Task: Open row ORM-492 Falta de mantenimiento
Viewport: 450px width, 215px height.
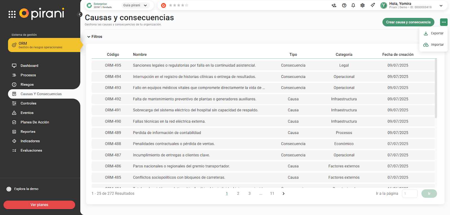Action: 263,99
